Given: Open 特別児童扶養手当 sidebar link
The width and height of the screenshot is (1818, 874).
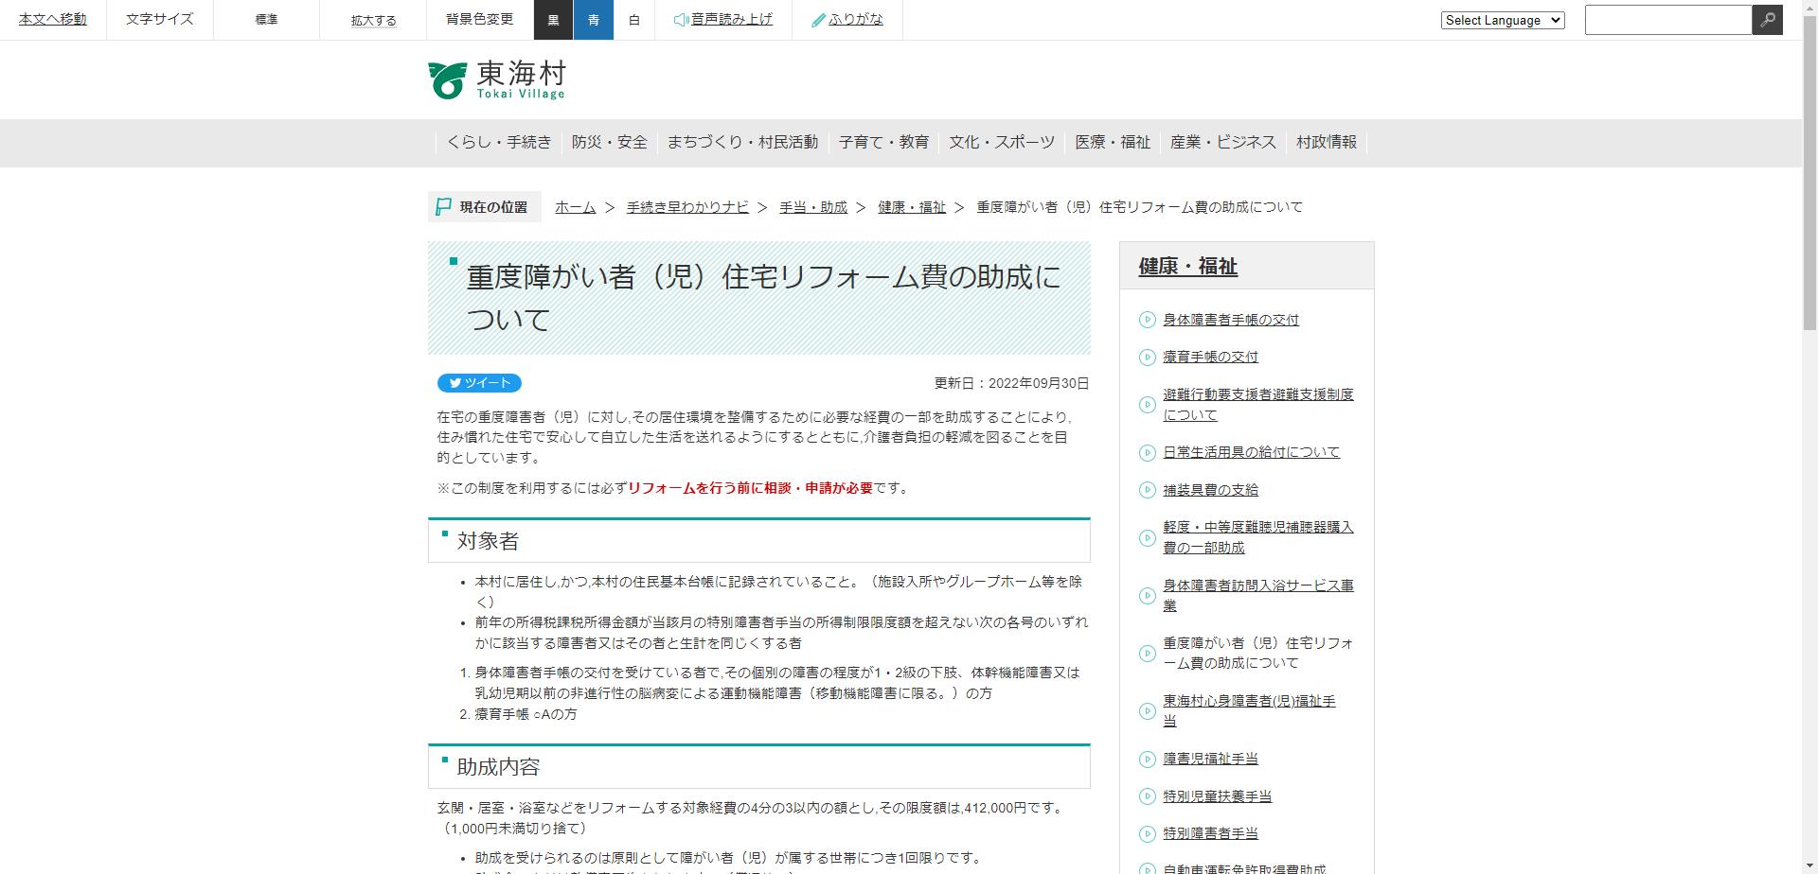Looking at the screenshot, I should click(x=1218, y=796).
